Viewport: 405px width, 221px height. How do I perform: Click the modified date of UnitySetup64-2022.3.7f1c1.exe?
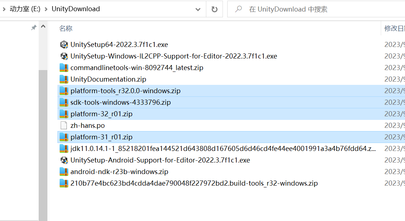[395, 45]
